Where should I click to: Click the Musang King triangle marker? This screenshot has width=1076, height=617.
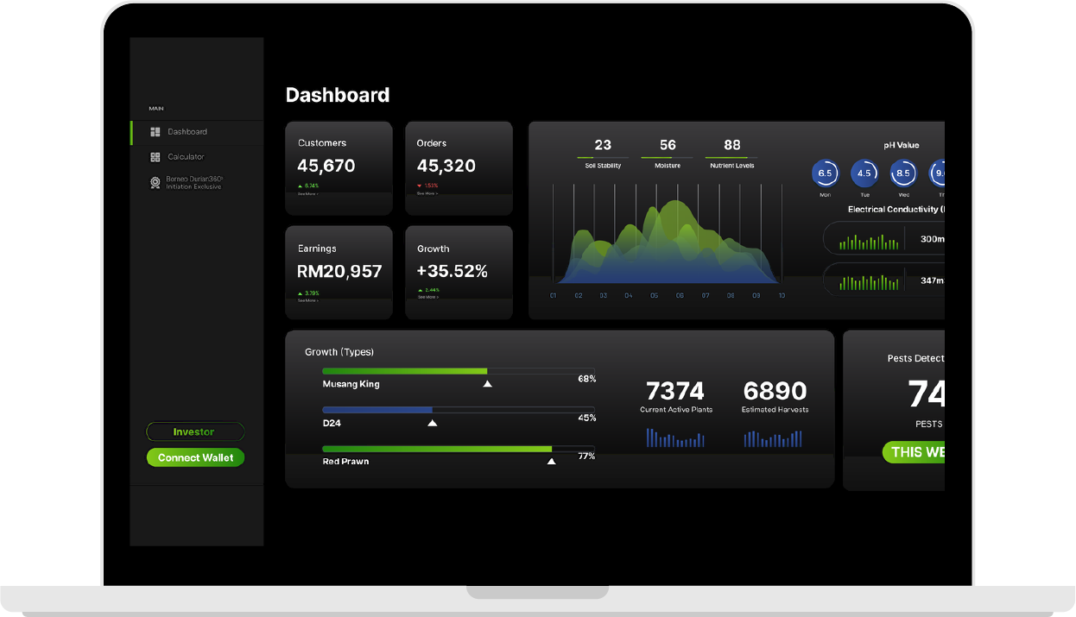487,384
